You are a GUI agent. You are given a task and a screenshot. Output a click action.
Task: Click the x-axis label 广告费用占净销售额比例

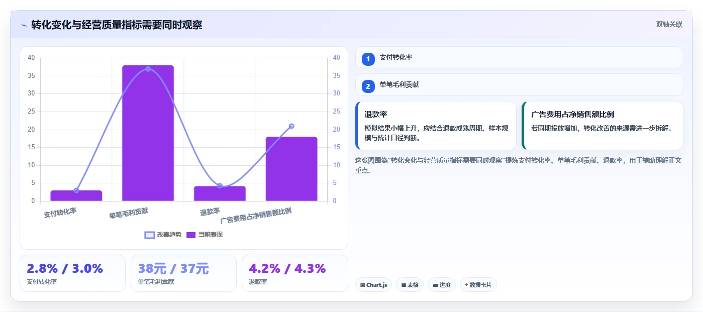pos(256,216)
